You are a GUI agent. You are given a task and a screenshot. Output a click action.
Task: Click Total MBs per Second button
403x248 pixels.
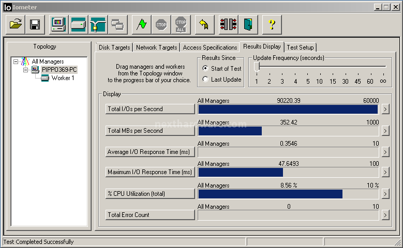click(x=150, y=131)
